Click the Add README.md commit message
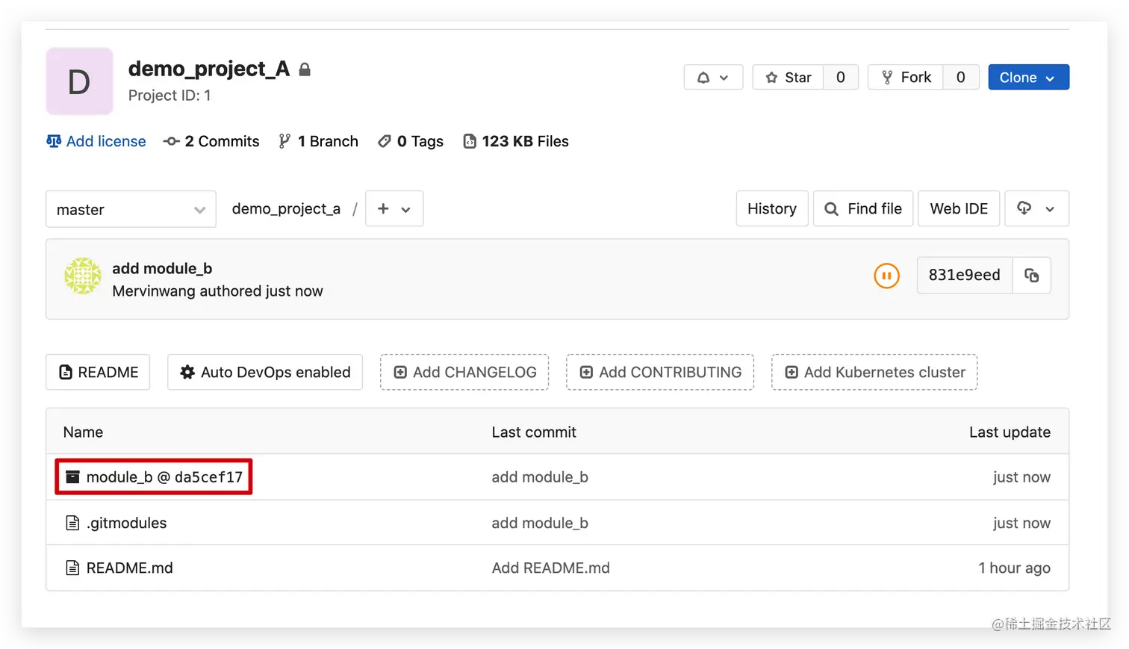Image resolution: width=1129 pixels, height=649 pixels. click(x=550, y=568)
